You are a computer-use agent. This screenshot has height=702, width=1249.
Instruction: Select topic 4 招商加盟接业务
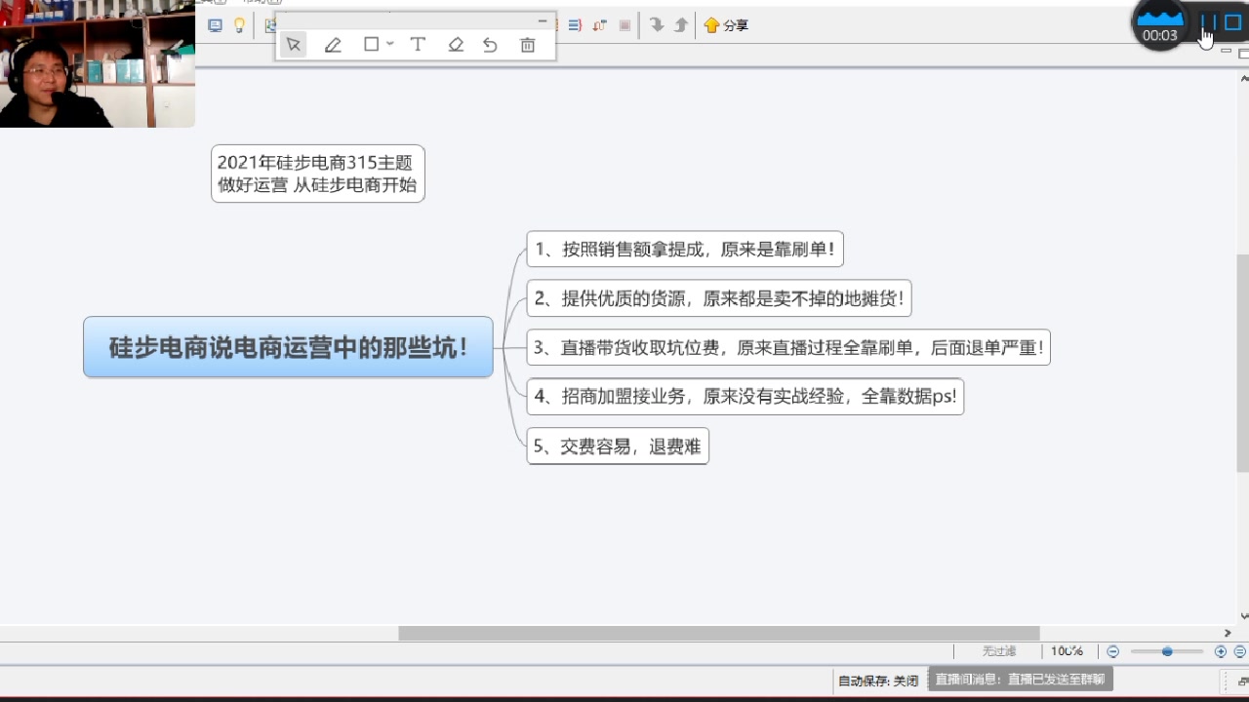745,397
